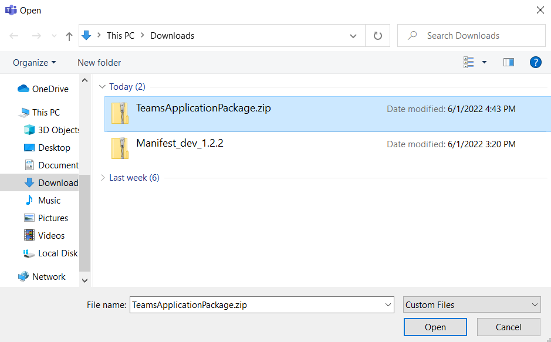Toggle the preview pane icon
The width and height of the screenshot is (551, 342).
pyautogui.click(x=509, y=62)
